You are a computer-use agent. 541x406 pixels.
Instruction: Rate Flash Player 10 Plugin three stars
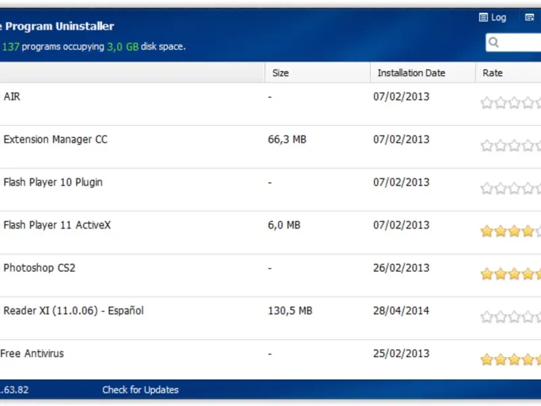[514, 188]
